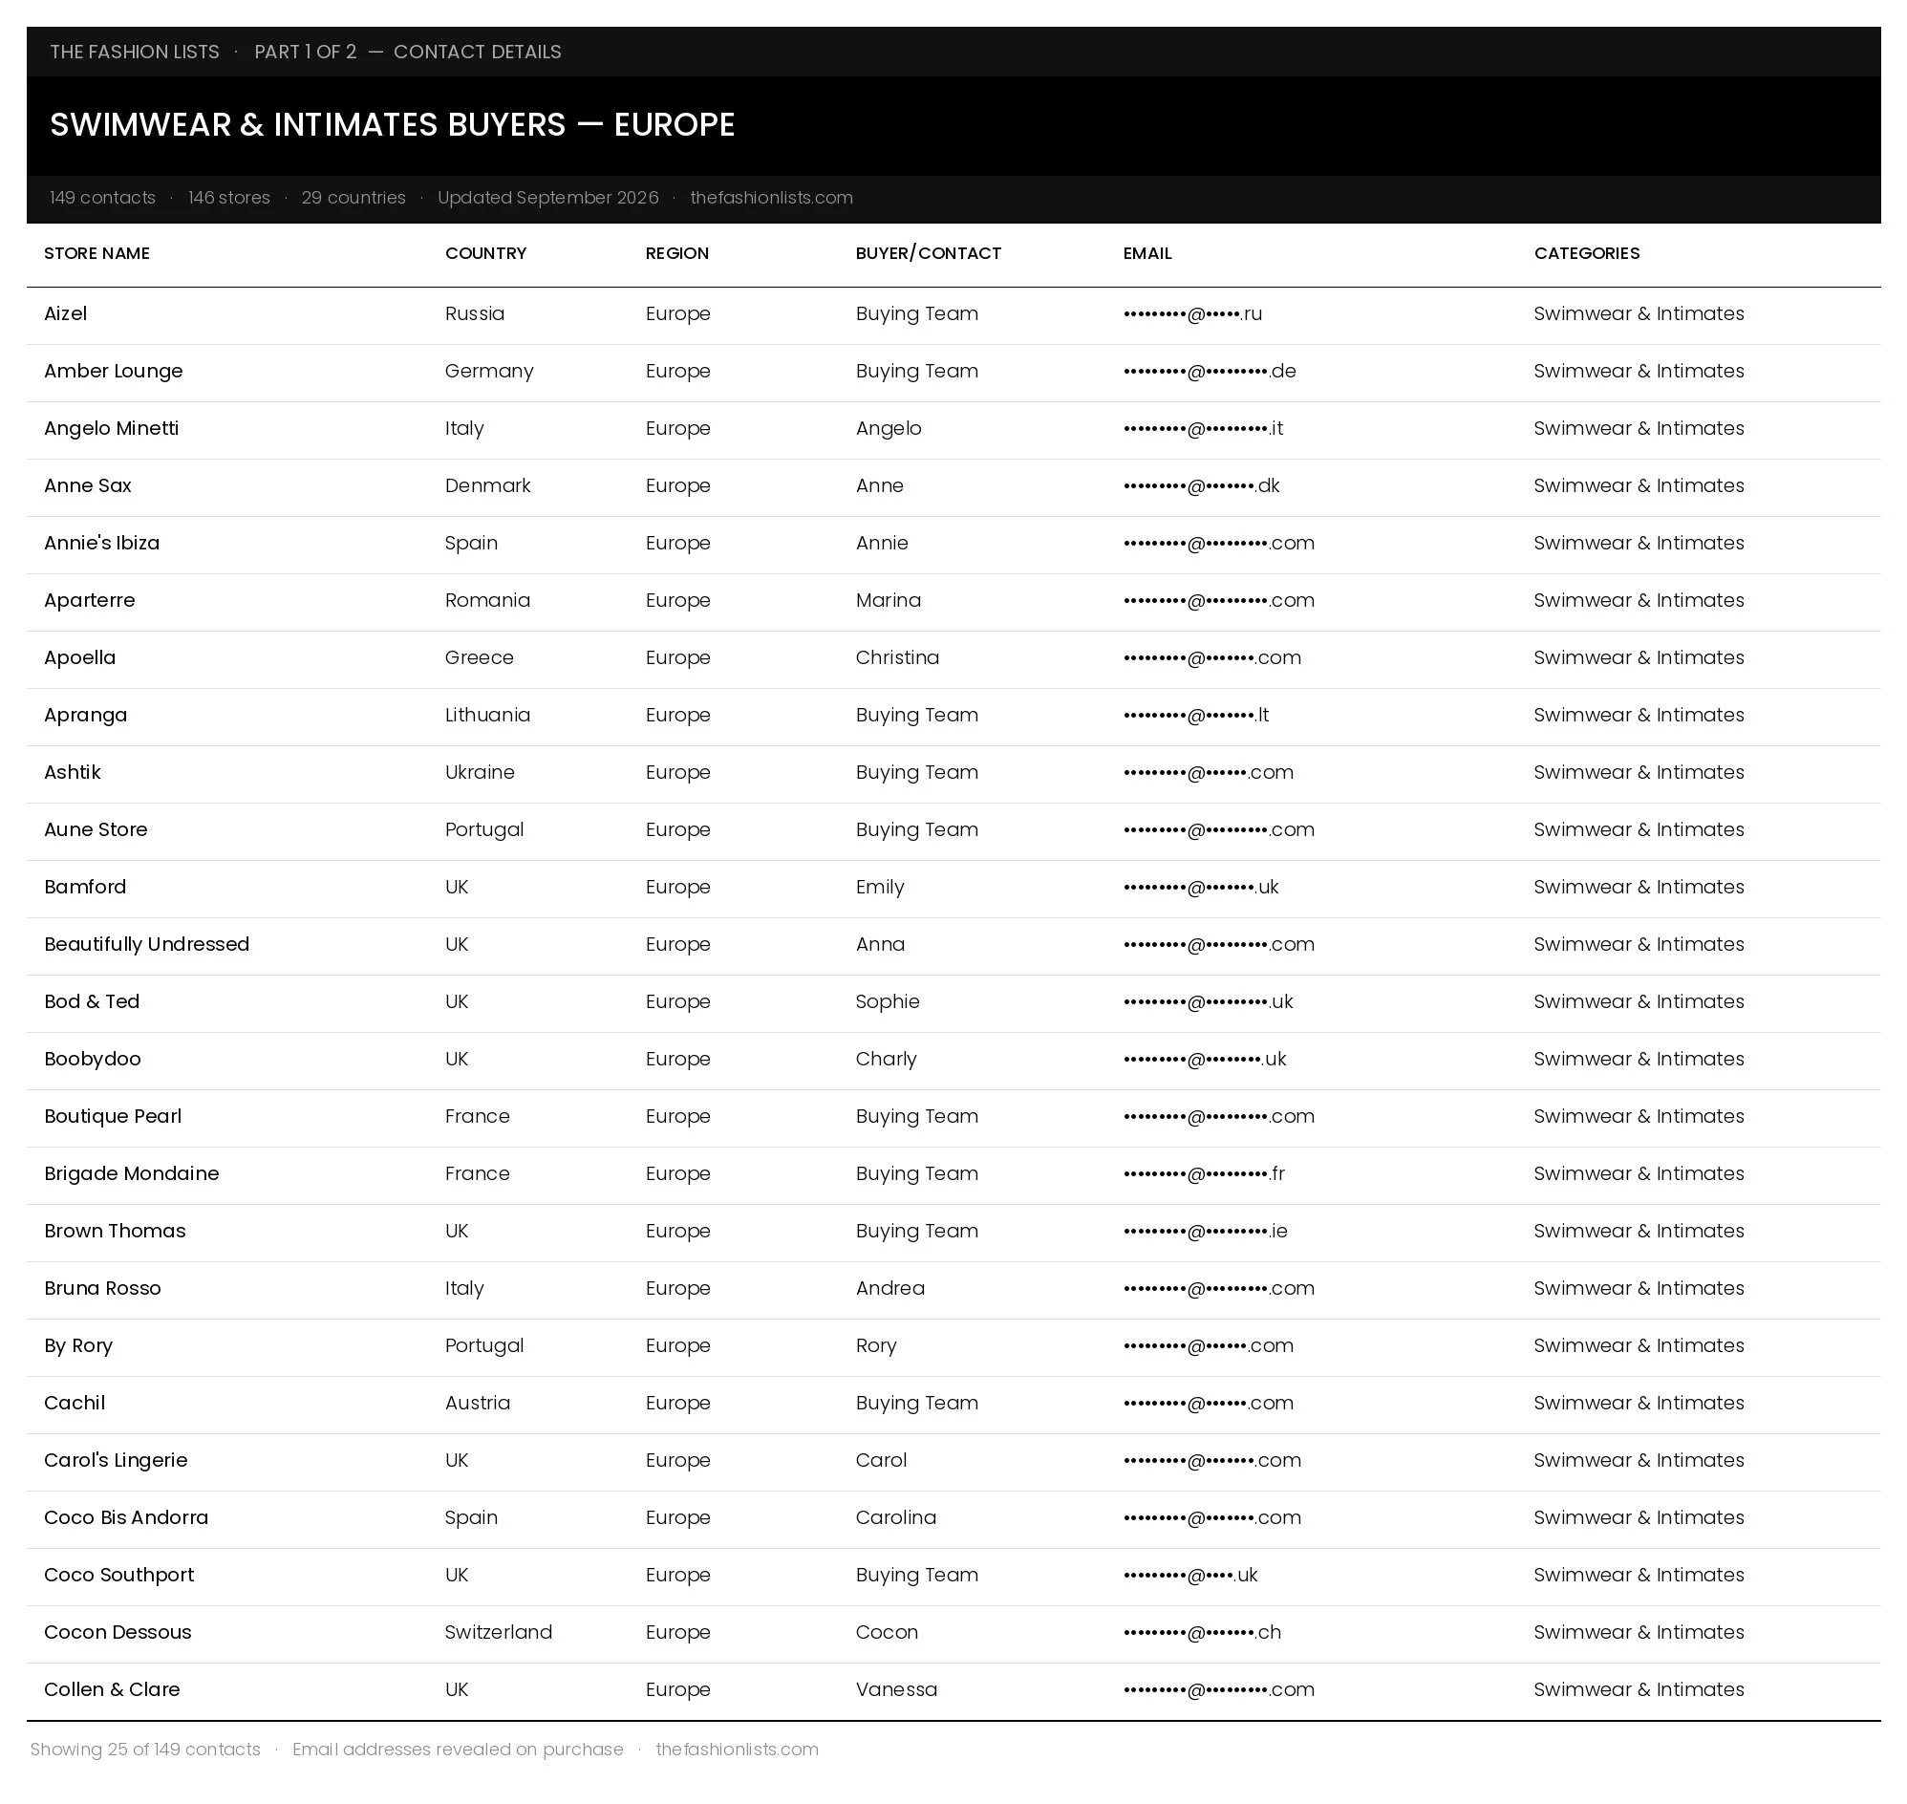Click 'Switzerland' in the Cocon Dessous row
The image size is (1907, 1804).
click(x=499, y=1633)
